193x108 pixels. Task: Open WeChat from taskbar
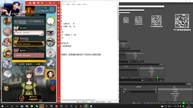click(37, 106)
